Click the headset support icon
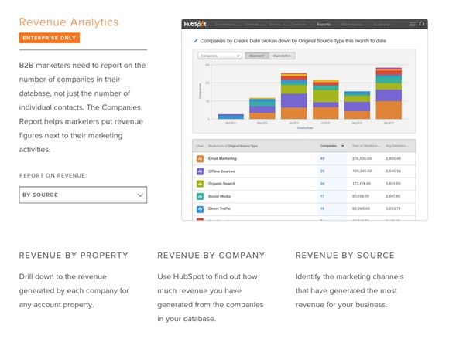 pos(421,24)
